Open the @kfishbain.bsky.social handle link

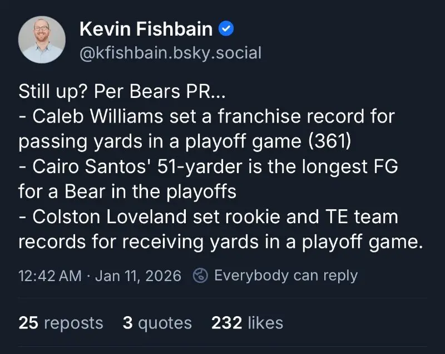pos(170,53)
